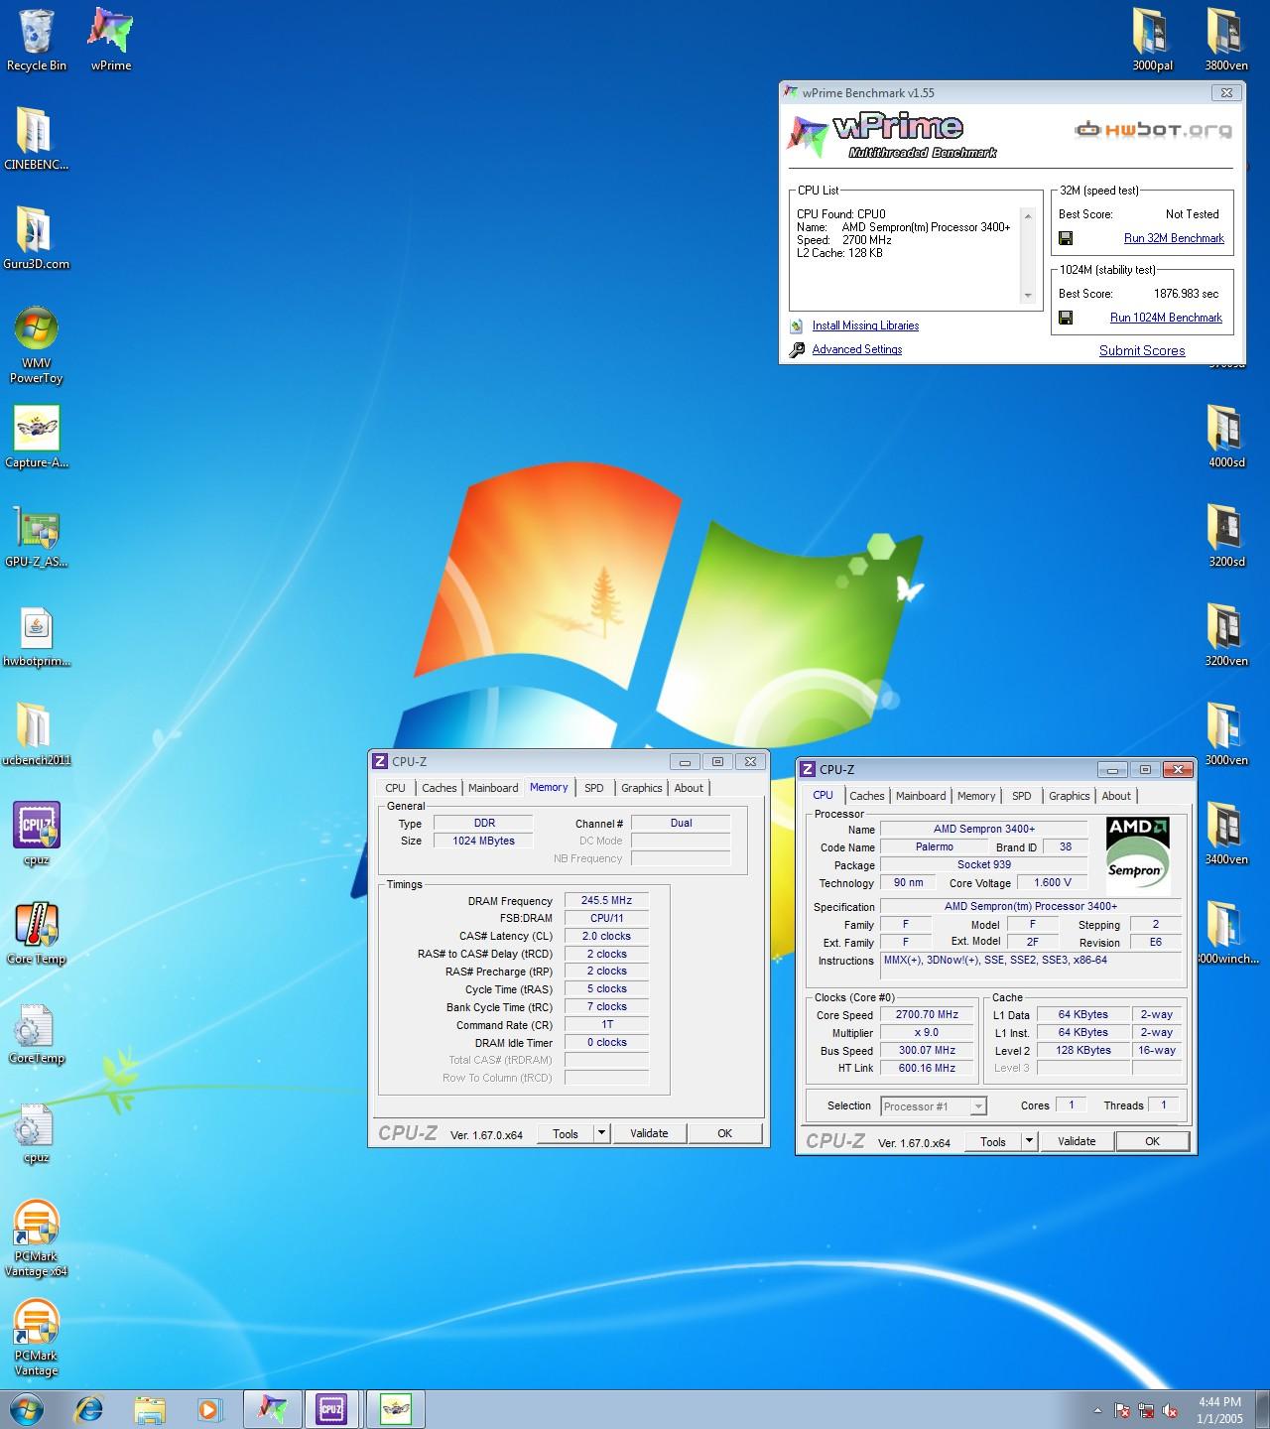Click the volume muted tray icon
The width and height of the screenshot is (1270, 1429).
pos(1170,1410)
